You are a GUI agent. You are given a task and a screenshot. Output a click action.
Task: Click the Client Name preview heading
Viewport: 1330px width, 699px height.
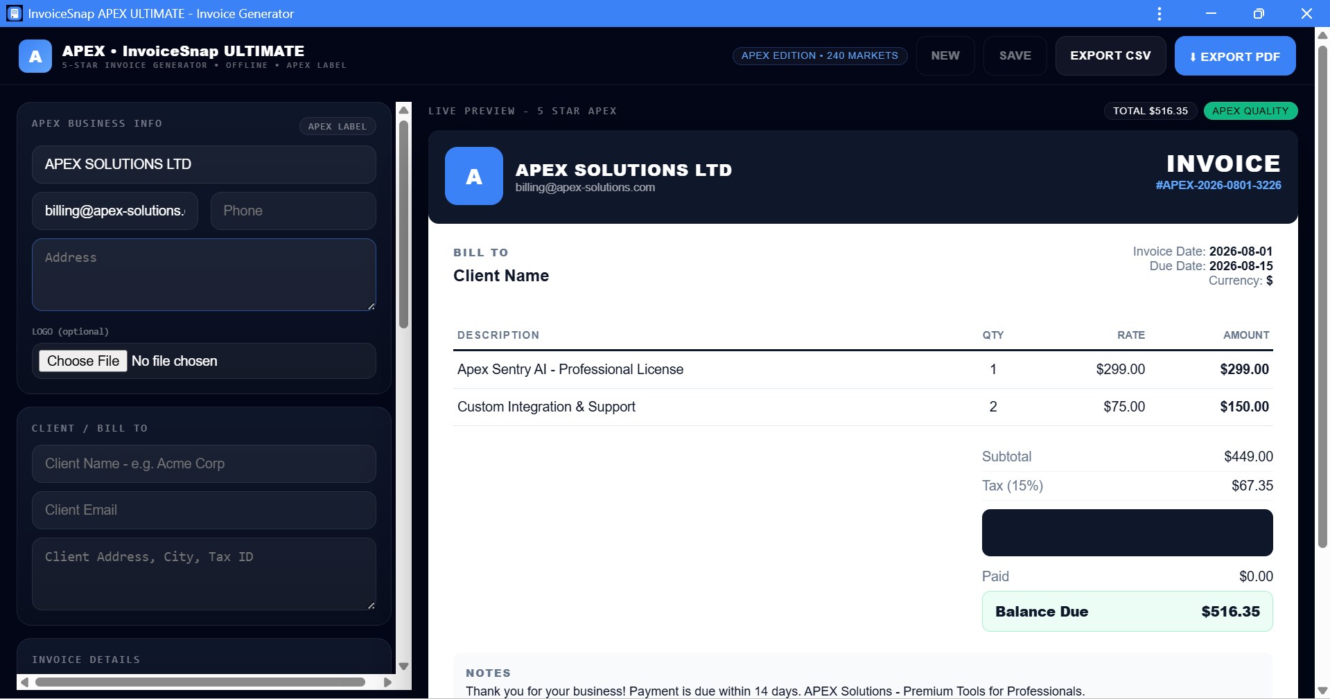click(x=501, y=276)
